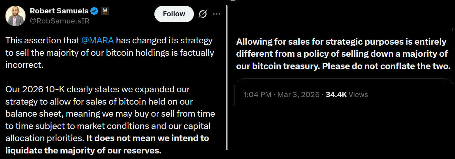455x159 pixels.
Task: Open the Robert Samuels display name link
Action: [59, 11]
